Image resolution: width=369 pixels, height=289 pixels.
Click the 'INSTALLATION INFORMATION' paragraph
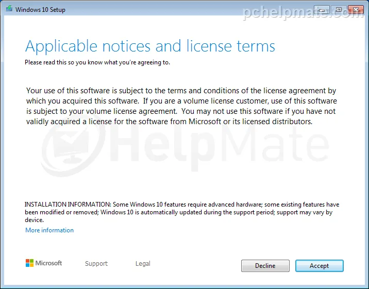point(182,212)
